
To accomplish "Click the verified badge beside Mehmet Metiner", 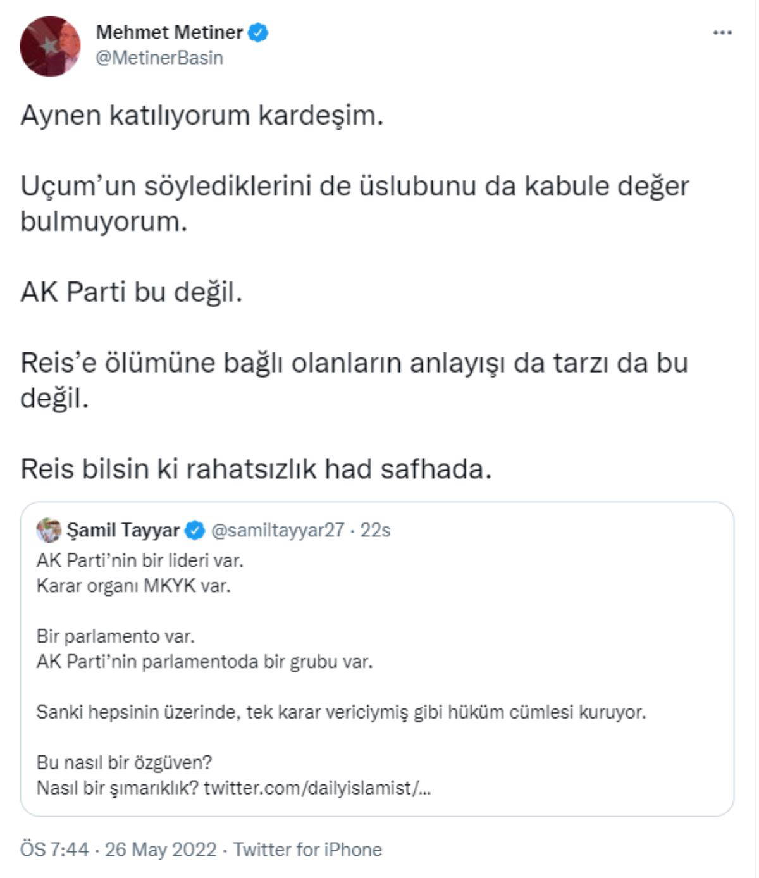I will (x=258, y=32).
